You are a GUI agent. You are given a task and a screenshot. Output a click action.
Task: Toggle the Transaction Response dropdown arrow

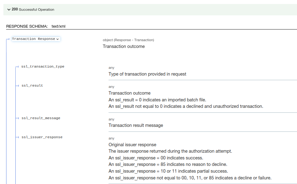click(x=58, y=39)
